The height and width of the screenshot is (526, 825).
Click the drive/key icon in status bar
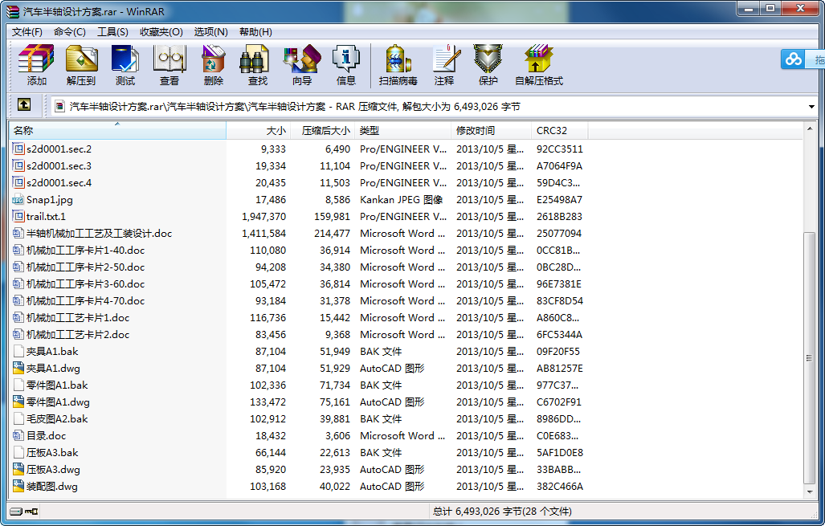pos(23,511)
